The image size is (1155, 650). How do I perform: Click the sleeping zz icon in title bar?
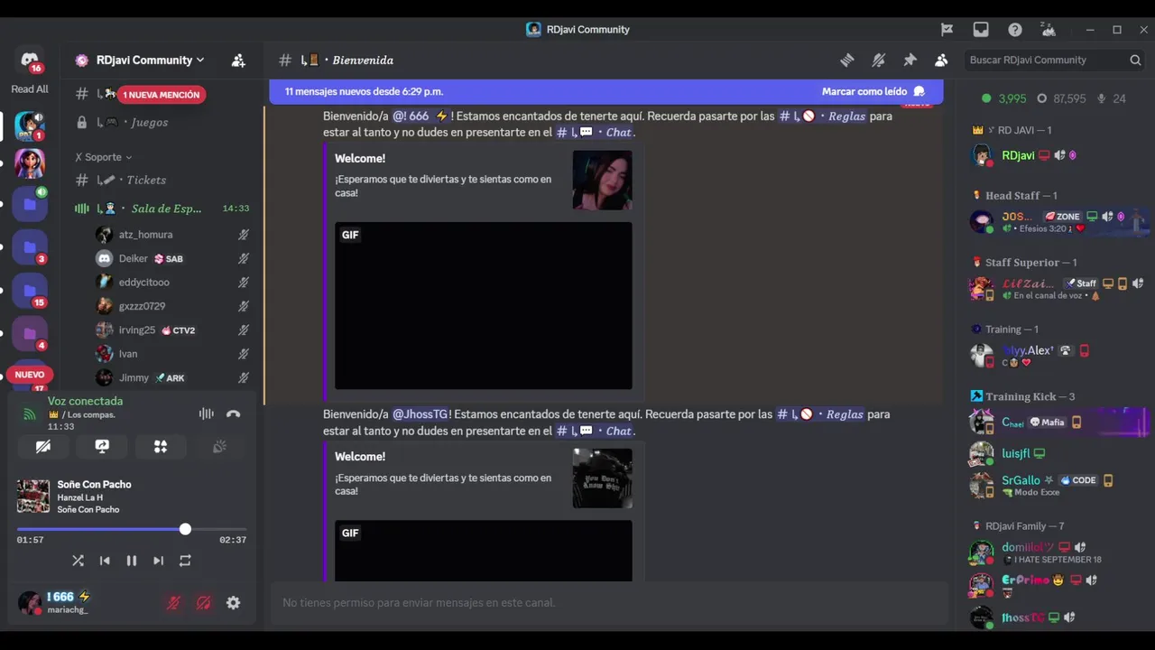(1049, 30)
